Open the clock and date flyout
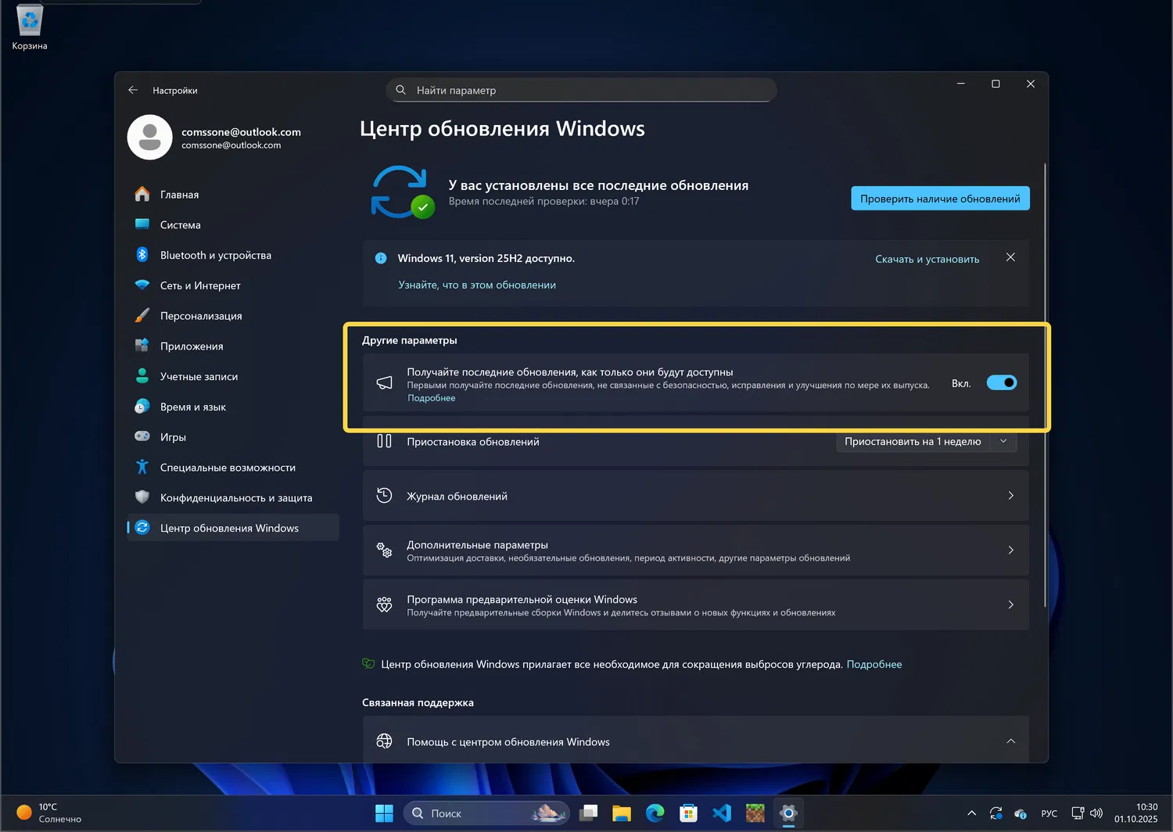The width and height of the screenshot is (1173, 832). coord(1136,813)
